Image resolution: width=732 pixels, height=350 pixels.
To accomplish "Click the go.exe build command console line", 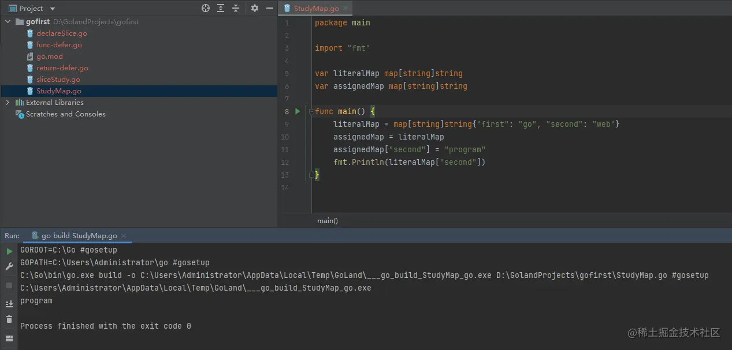I will tap(365, 275).
